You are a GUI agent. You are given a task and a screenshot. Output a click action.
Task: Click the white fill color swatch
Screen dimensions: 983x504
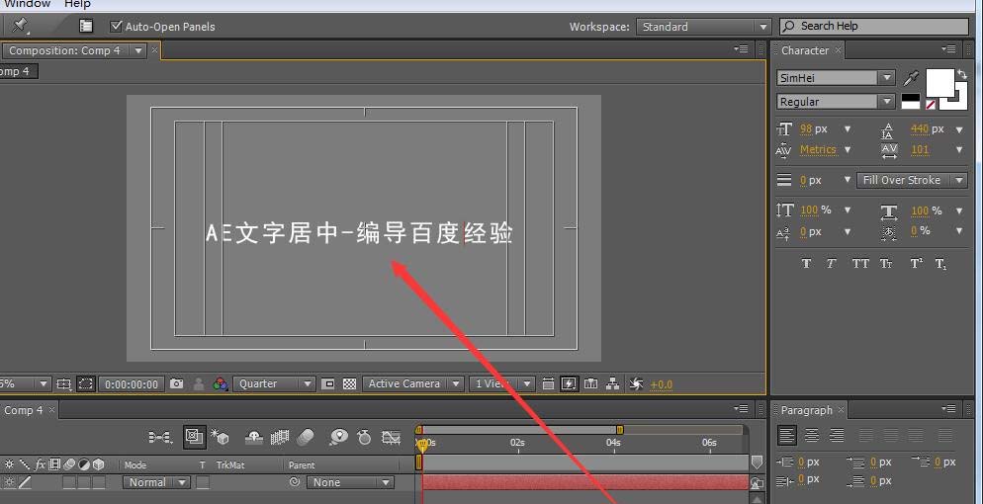[x=938, y=82]
